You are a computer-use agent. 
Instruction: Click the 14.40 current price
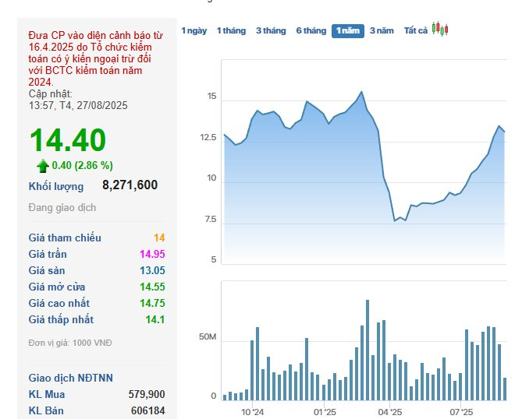(x=67, y=140)
